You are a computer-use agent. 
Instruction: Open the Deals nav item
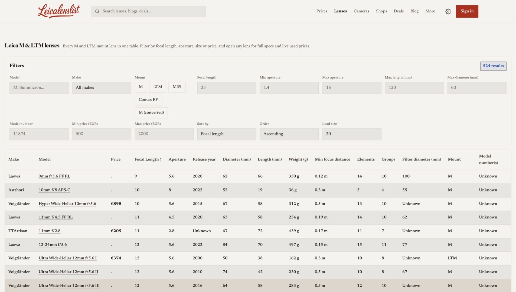399,11
